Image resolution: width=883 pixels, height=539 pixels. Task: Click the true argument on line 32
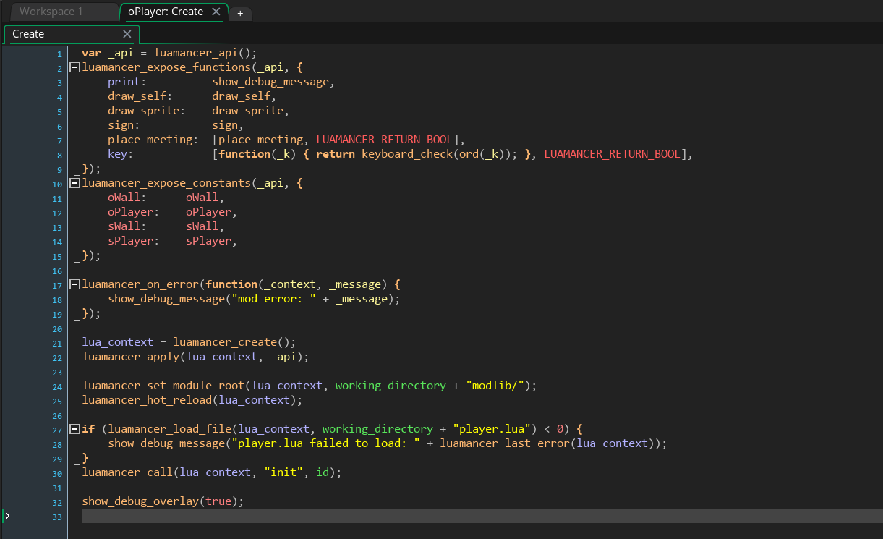coord(218,501)
